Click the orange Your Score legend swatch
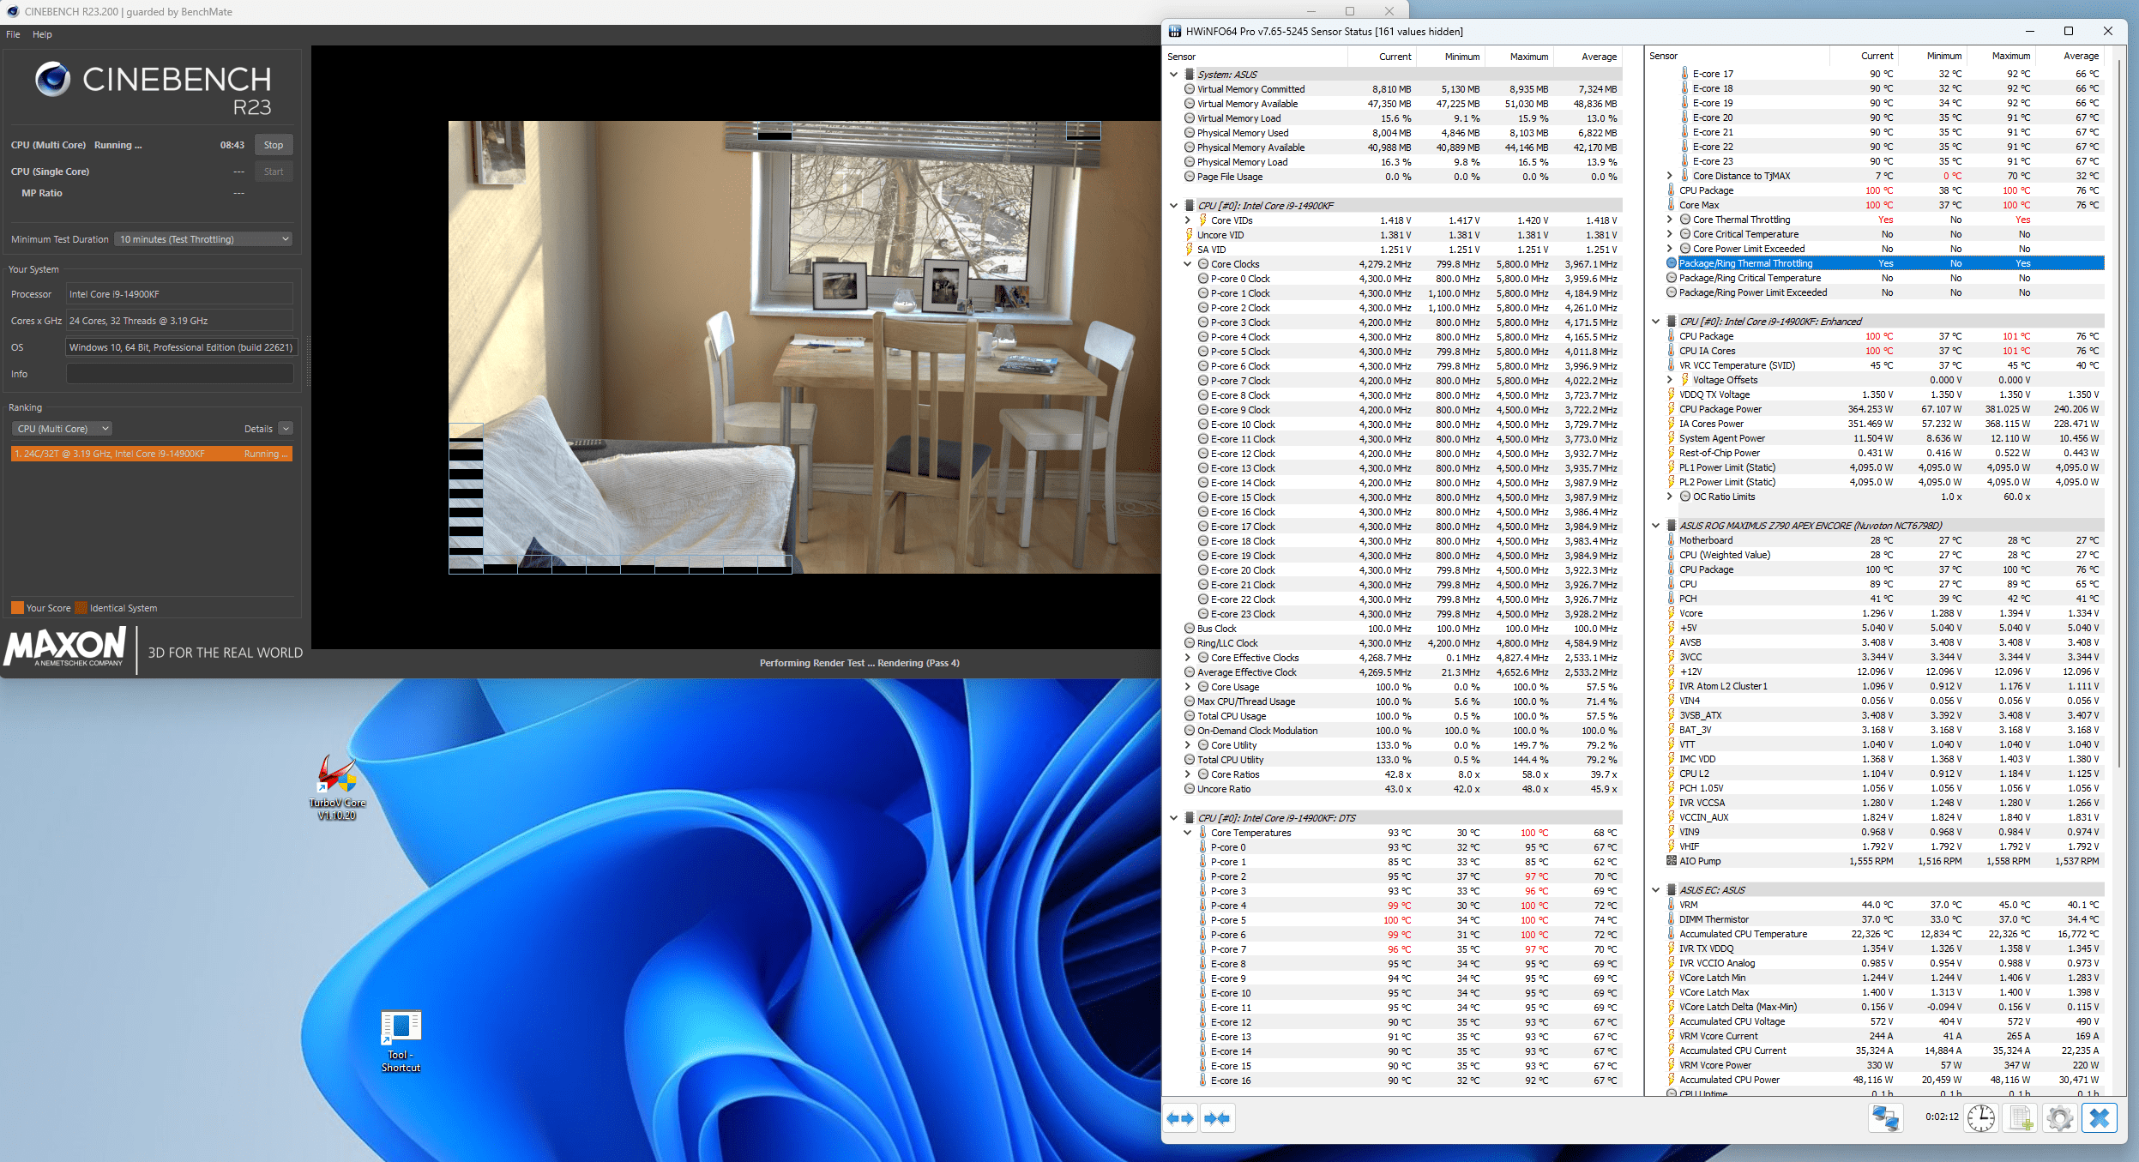Viewport: 2139px width, 1162px height. point(17,608)
